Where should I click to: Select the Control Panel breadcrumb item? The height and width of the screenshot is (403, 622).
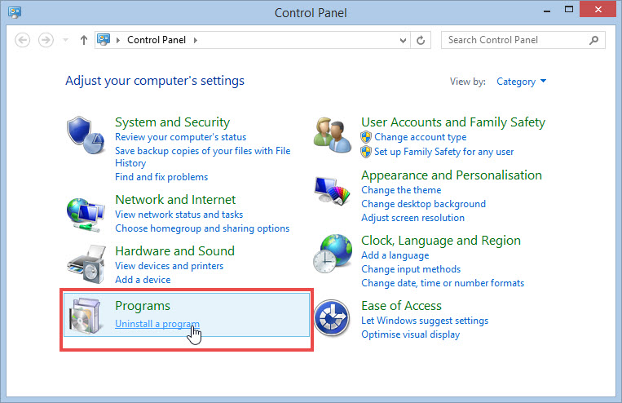click(157, 40)
